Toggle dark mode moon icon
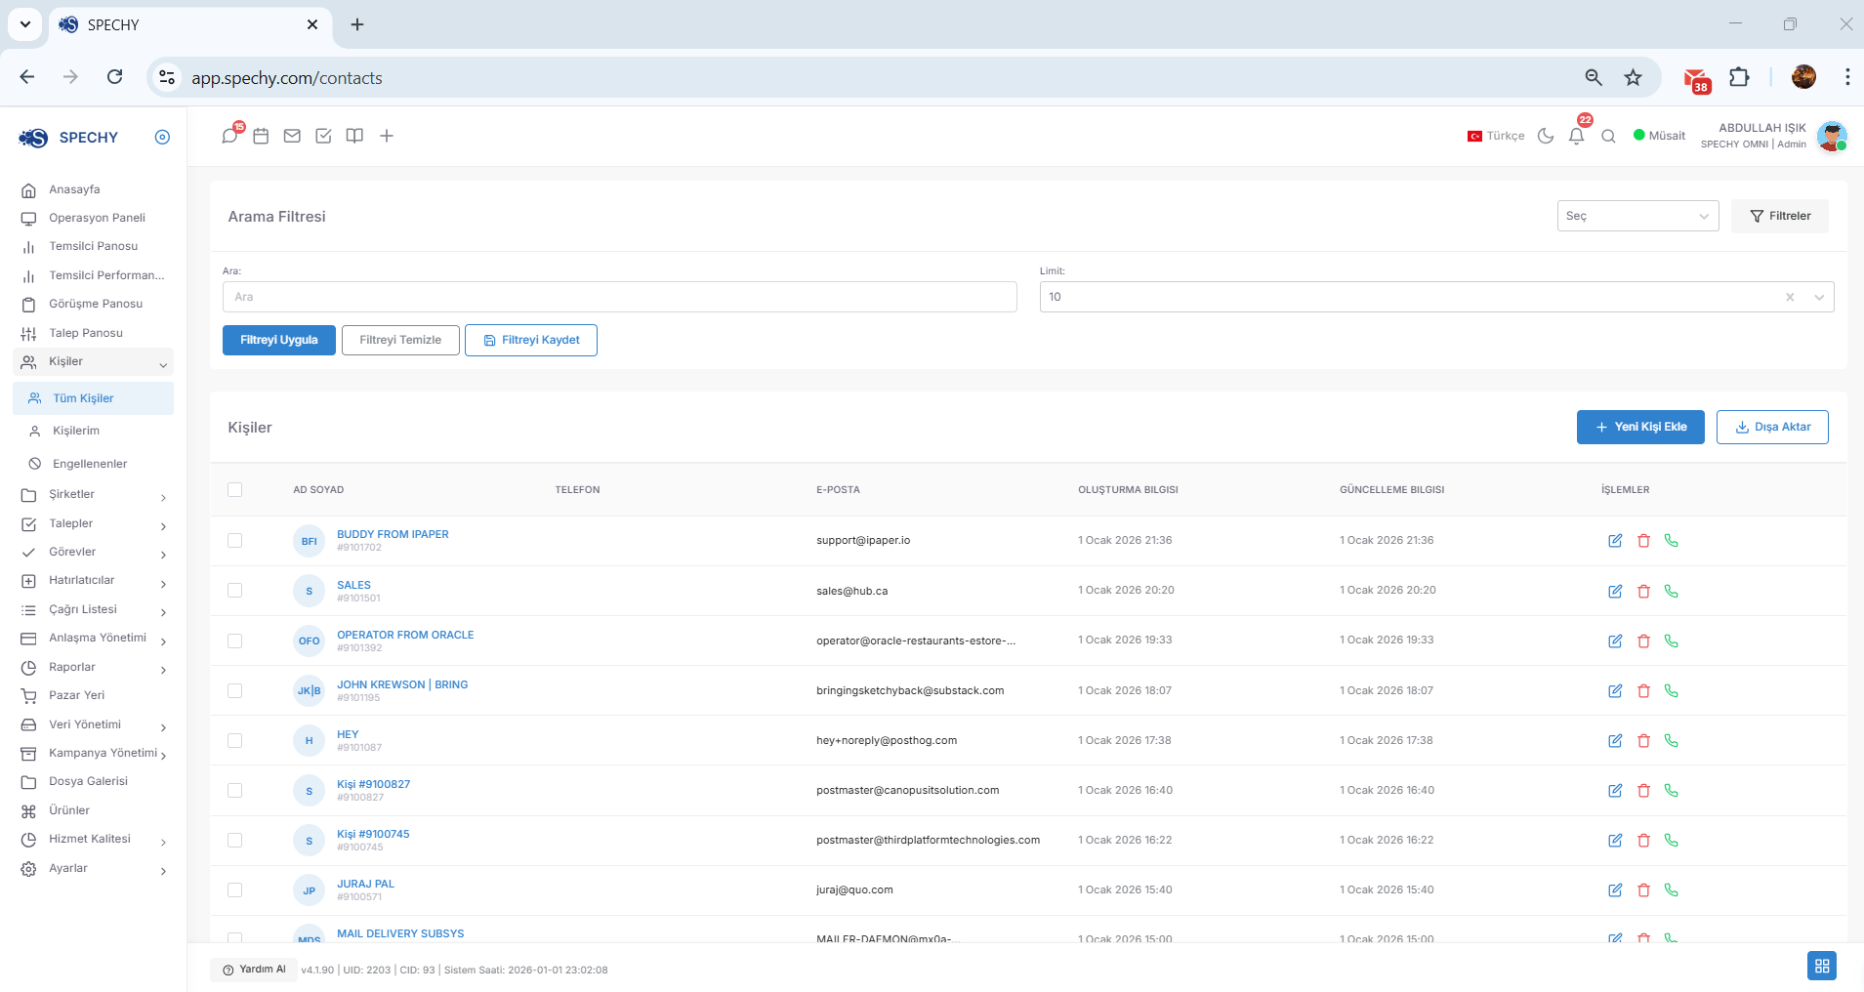 (1546, 136)
